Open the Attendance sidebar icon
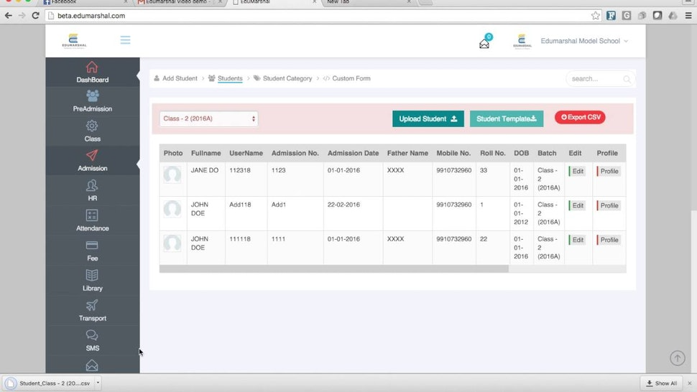This screenshot has height=392, width=697. tap(92, 215)
